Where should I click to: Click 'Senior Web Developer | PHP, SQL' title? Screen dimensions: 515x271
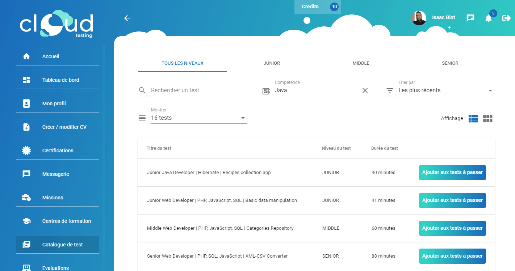click(217, 256)
